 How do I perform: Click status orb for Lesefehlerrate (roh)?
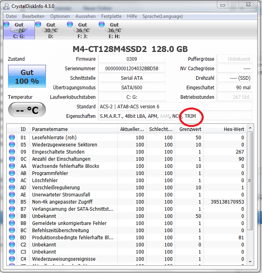click(x=12, y=137)
